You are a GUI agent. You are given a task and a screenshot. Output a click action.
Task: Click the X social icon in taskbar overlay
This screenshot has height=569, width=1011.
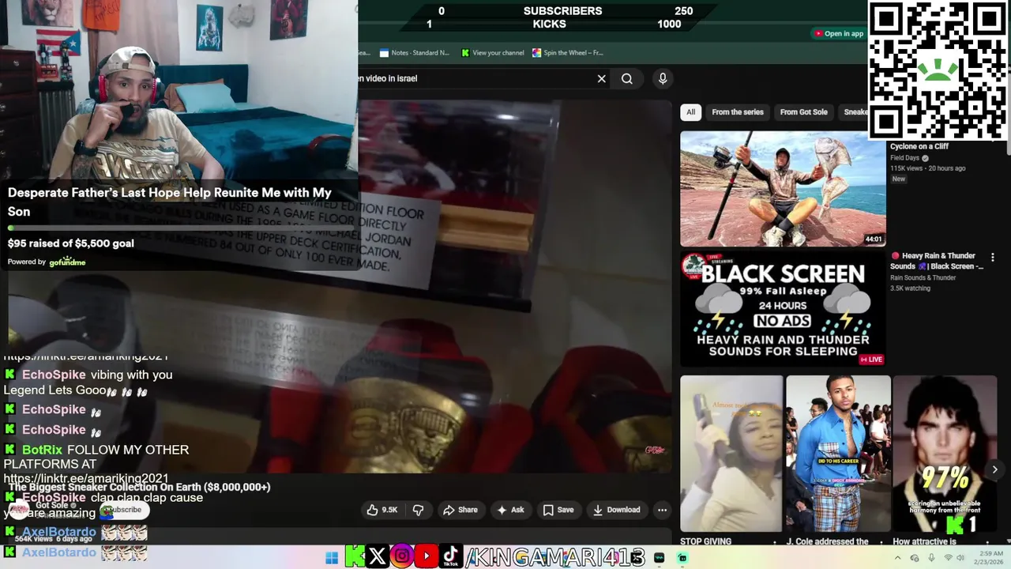[378, 557]
